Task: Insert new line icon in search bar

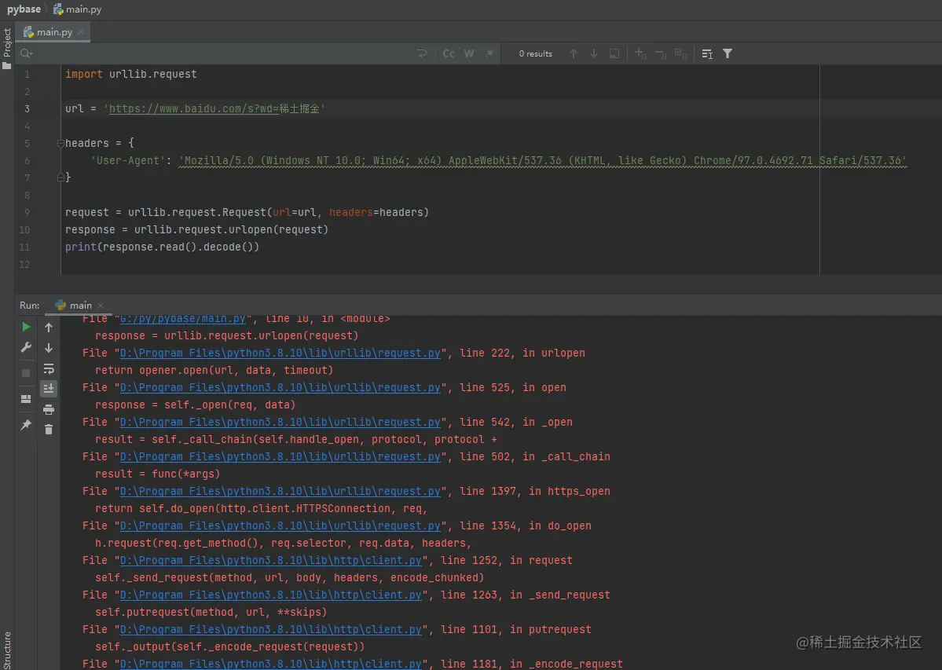Action: [x=423, y=53]
